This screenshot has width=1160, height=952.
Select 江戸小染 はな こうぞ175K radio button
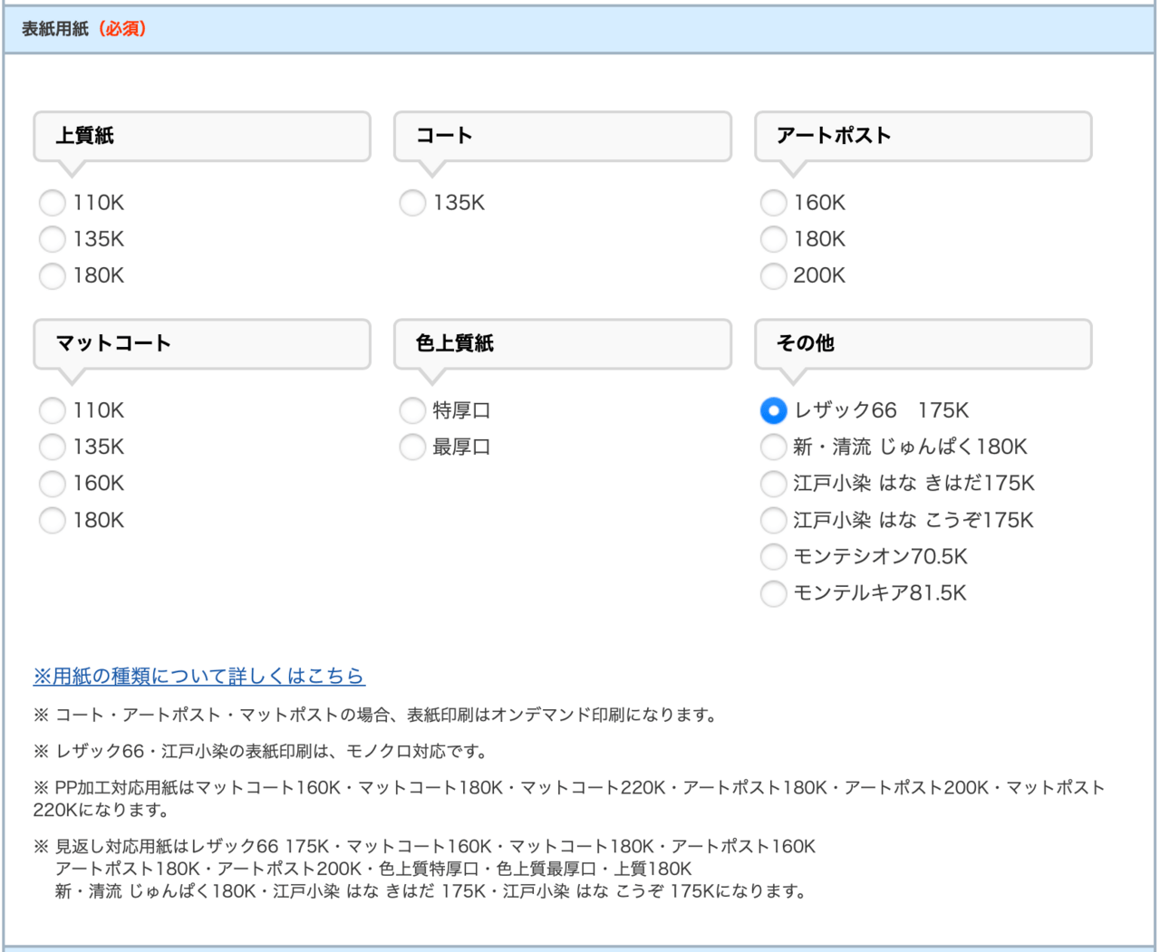pos(773,520)
